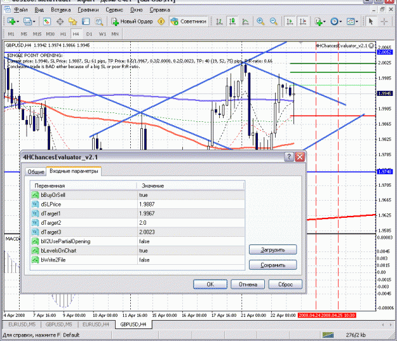Image resolution: width=397 pixels, height=341 pixels.
Task: Click the connection status bars in status bar
Action: point(328,335)
